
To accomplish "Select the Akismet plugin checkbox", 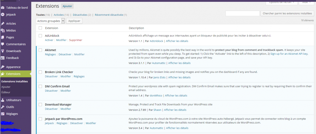I will click(40, 50).
